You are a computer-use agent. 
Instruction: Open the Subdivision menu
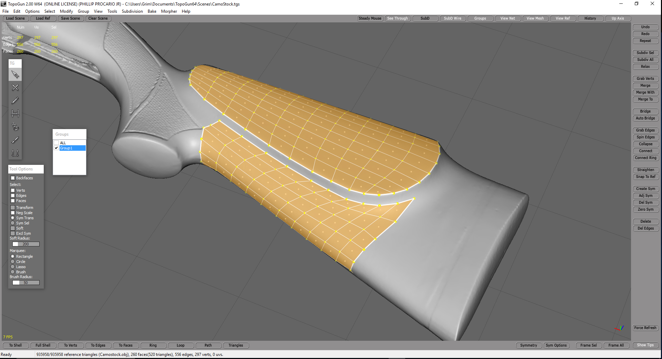click(x=132, y=11)
